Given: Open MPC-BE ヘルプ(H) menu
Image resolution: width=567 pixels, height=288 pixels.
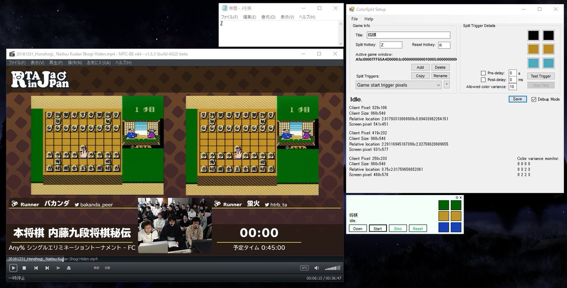Looking at the screenshot, I should point(124,62).
